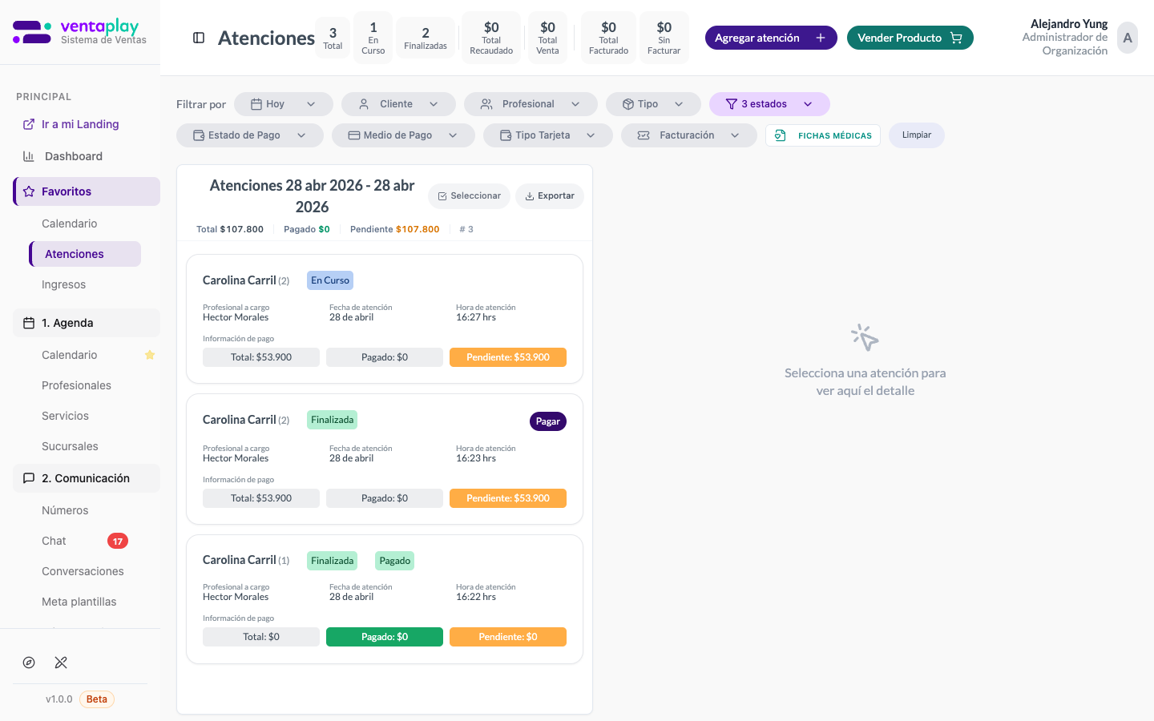Expand the Profesional filter dropdown
The height and width of the screenshot is (721, 1154).
point(530,104)
